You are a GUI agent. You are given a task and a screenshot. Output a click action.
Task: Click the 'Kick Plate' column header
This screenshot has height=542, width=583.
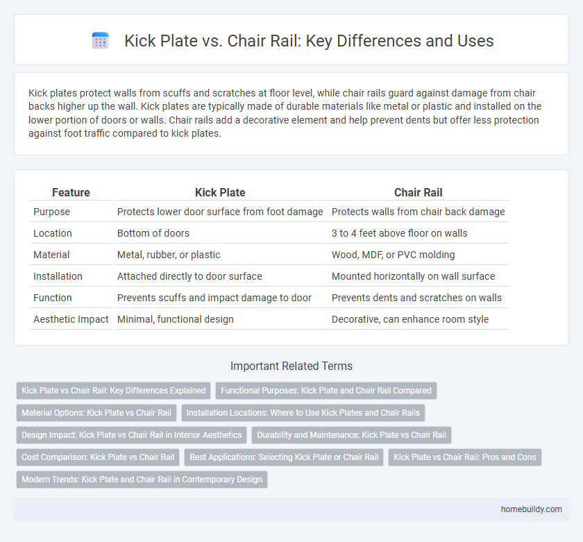[221, 192]
